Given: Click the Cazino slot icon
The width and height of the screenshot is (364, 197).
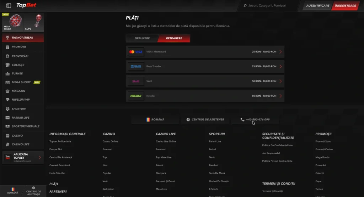Looking at the screenshot, I should pyautogui.click(x=7, y=136).
